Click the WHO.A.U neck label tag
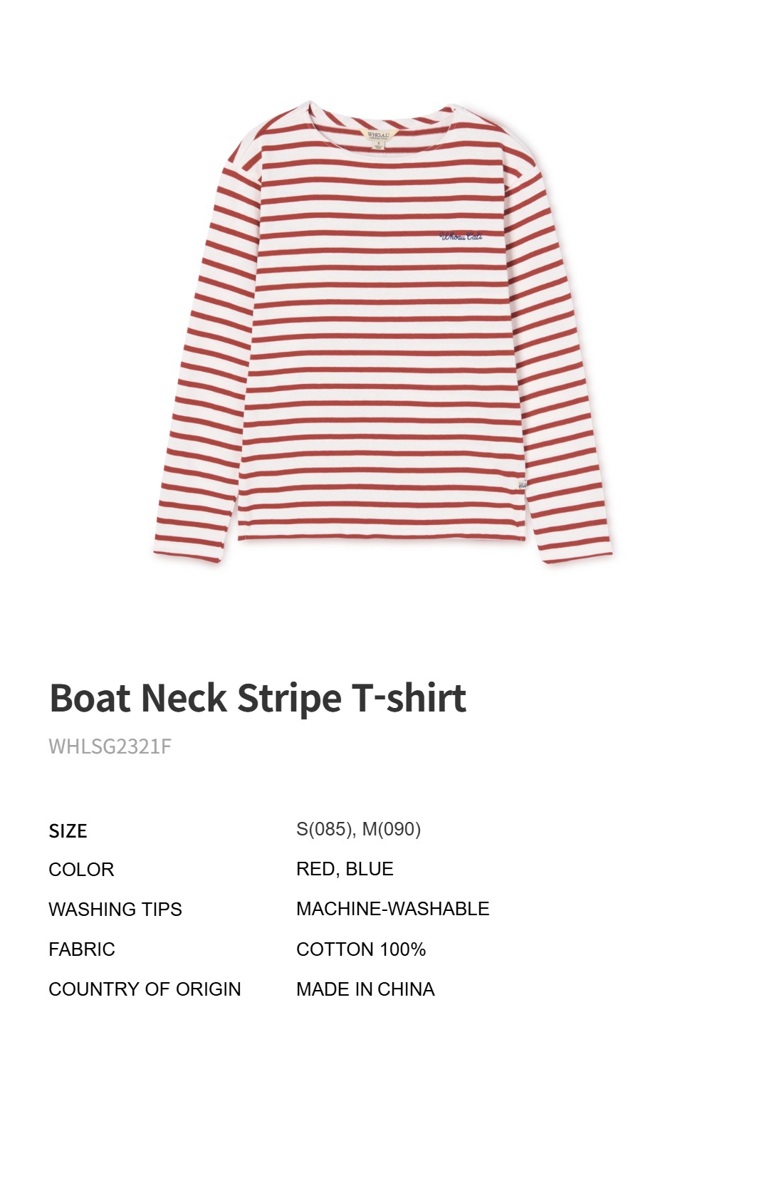 coord(378,138)
